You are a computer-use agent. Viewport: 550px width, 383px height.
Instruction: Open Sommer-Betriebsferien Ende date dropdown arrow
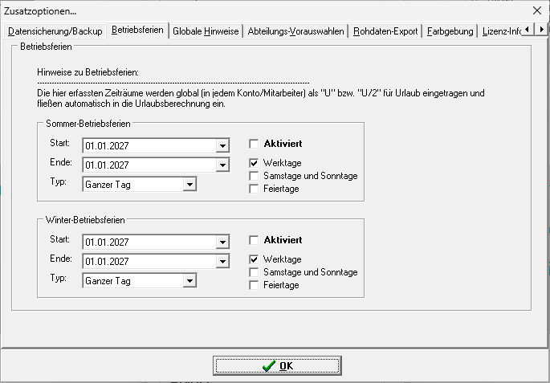point(222,165)
